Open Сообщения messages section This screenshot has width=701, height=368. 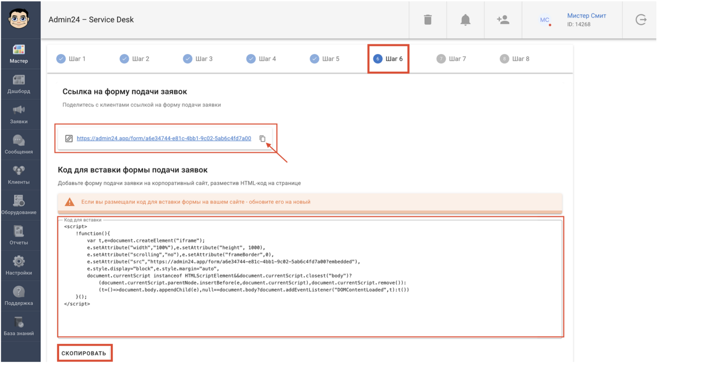19,145
